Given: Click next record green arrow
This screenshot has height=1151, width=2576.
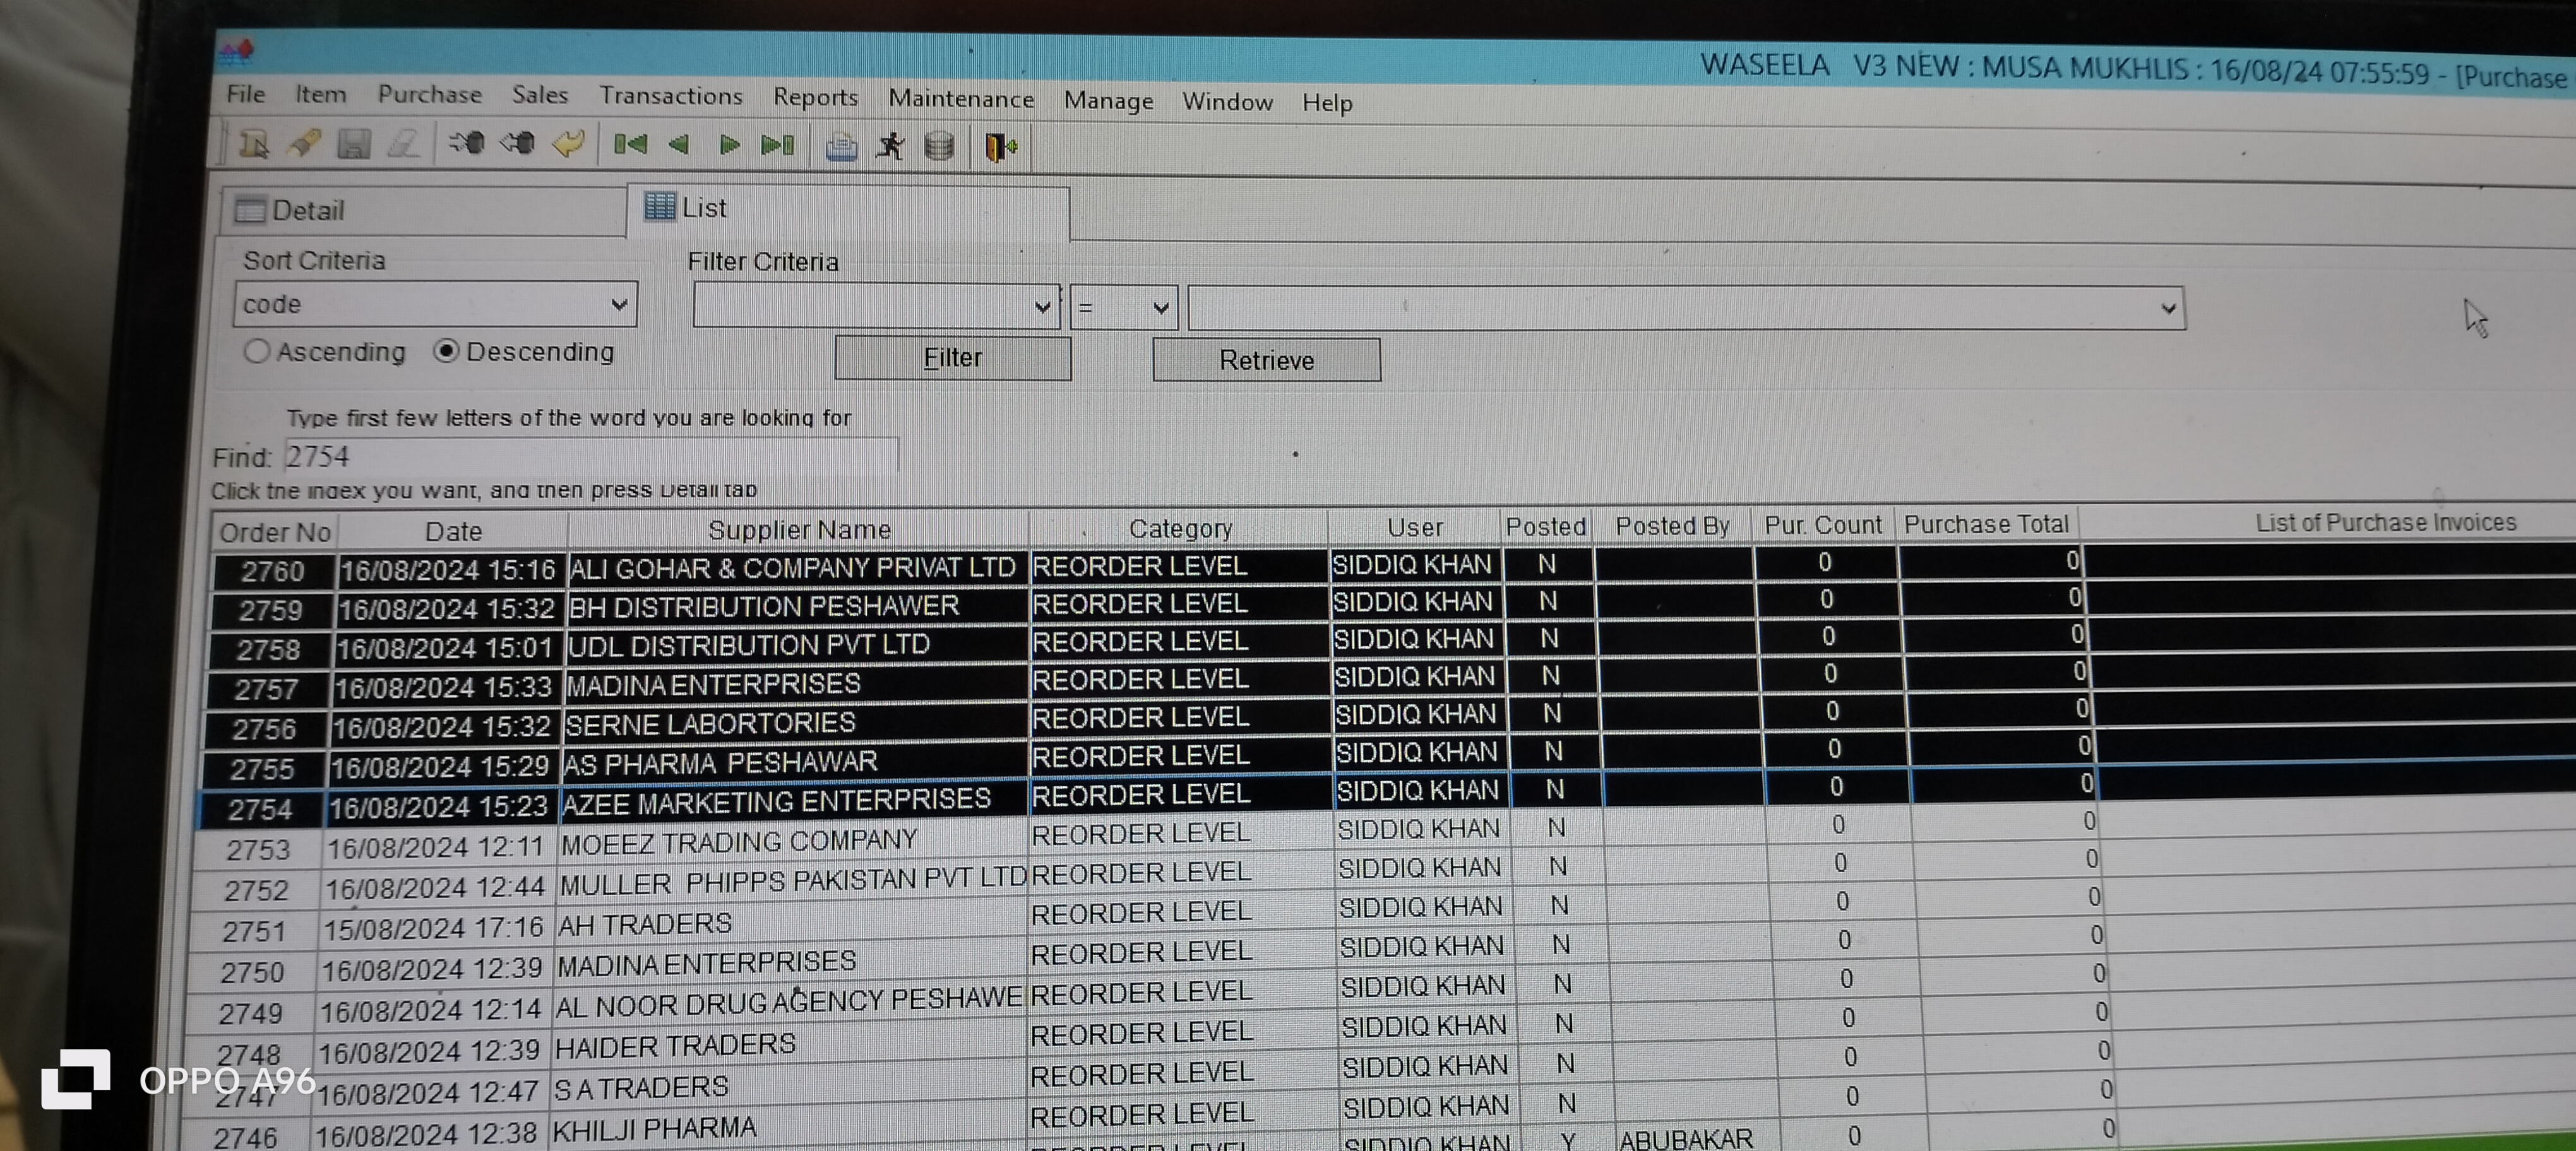Looking at the screenshot, I should 729,146.
